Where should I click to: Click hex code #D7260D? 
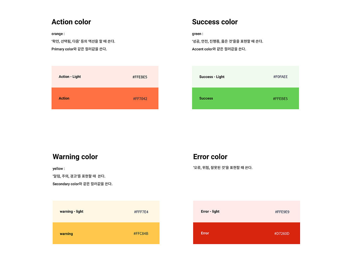pyautogui.click(x=282, y=233)
